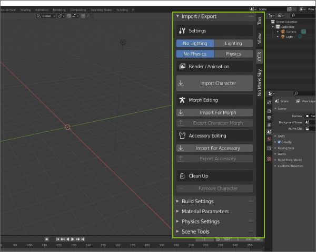Viewport: 316px width, 252px height.
Task: Click the Light object icon in outliner
Action: (x=283, y=37)
